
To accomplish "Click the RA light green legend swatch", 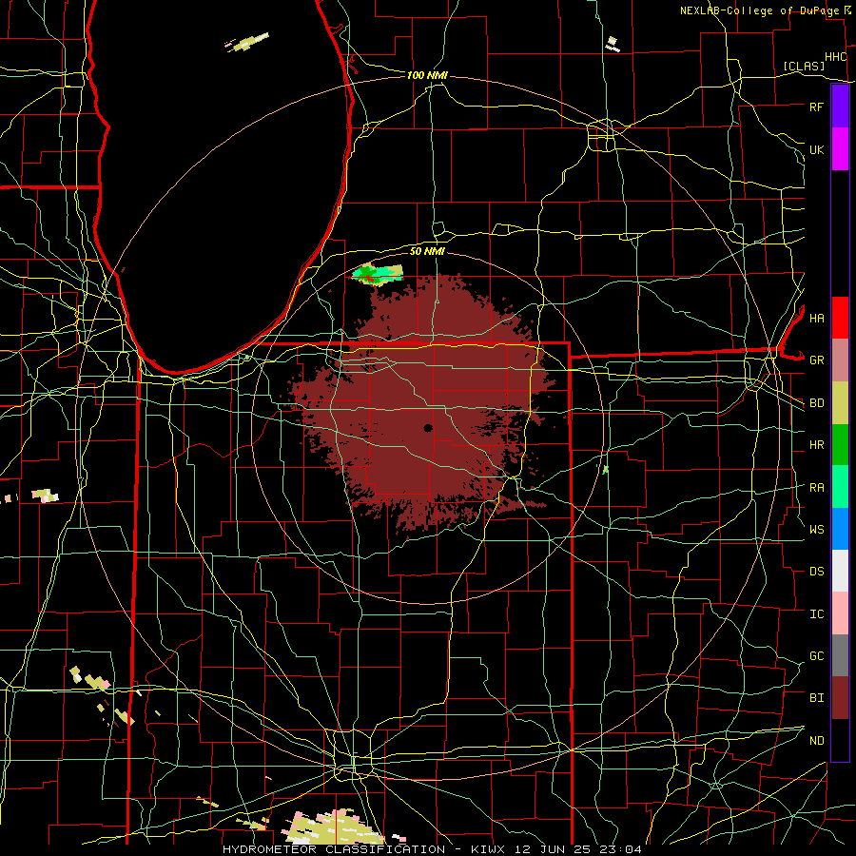I will pos(840,487).
